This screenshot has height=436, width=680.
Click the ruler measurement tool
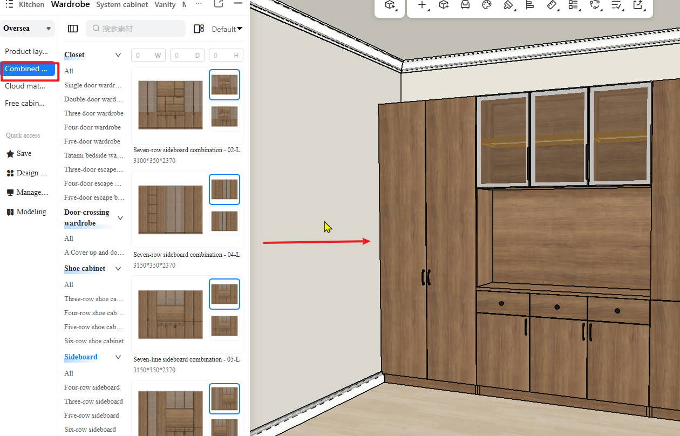[x=551, y=5]
